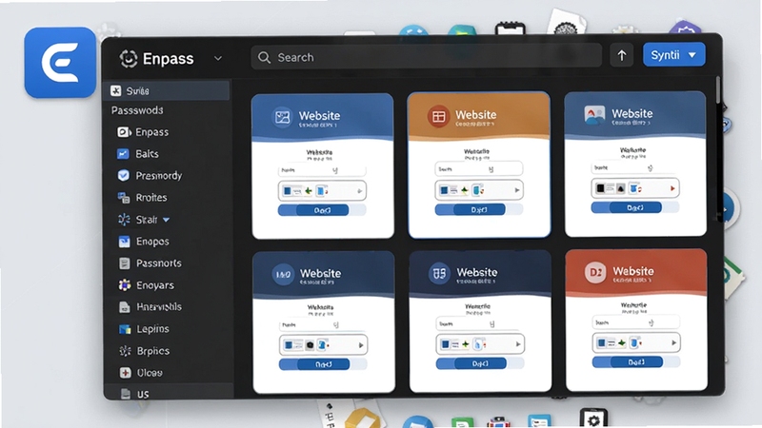Viewport: 762px width, 428px height.
Task: Click the round 100 icon on the navy card
Action: point(283,274)
